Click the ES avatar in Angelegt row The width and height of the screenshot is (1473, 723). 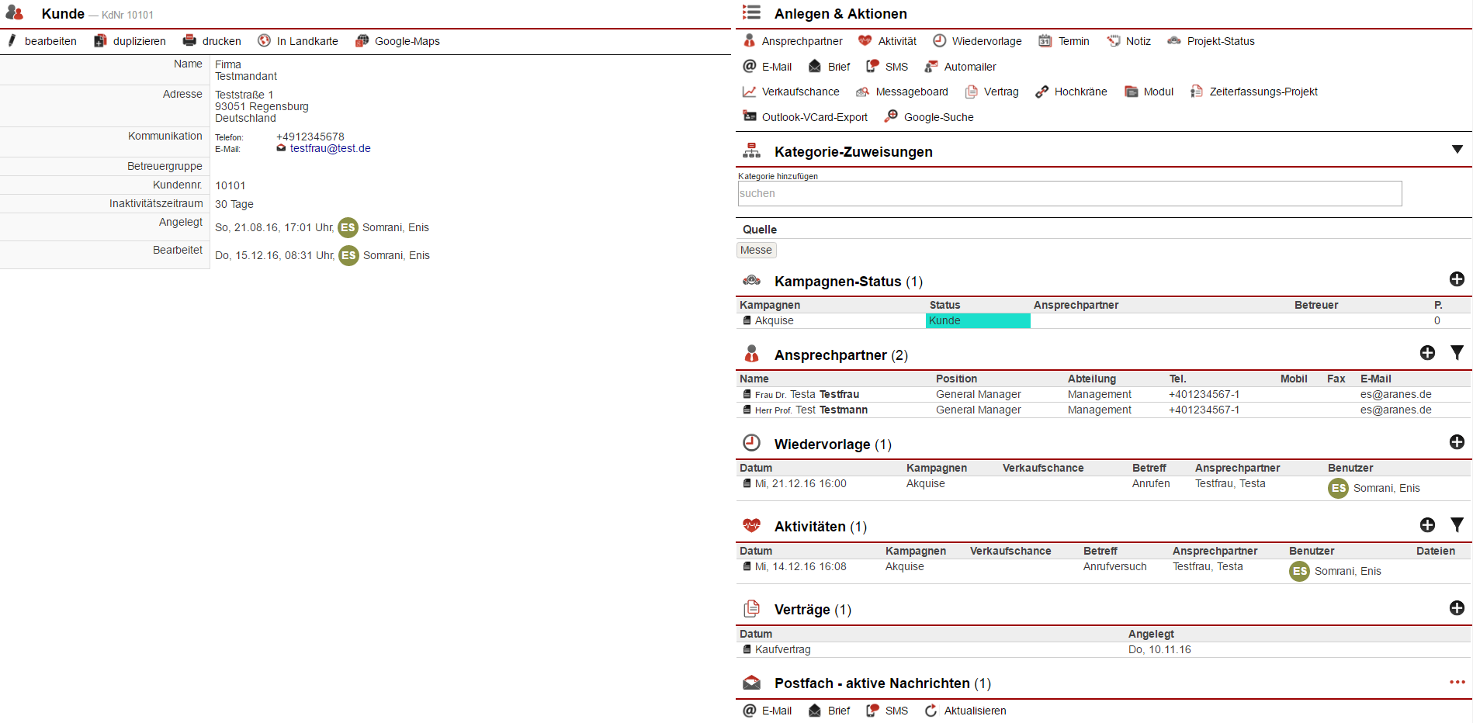(348, 227)
